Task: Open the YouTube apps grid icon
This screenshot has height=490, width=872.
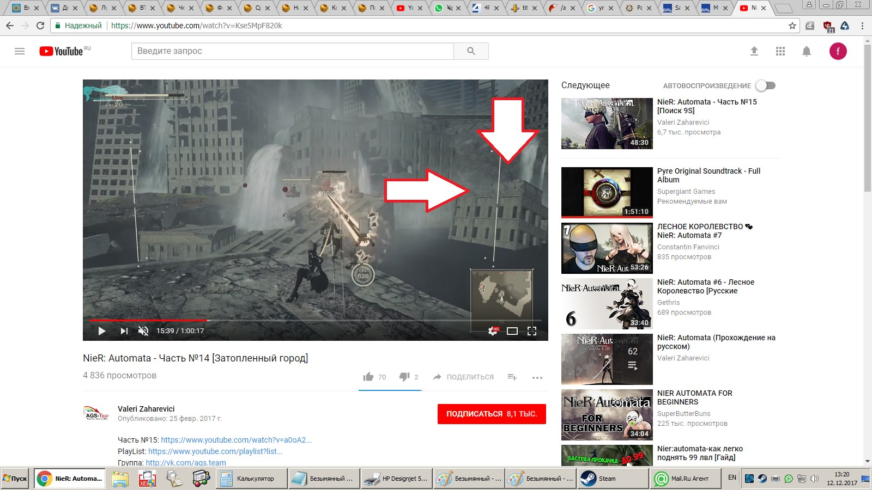Action: (780, 51)
